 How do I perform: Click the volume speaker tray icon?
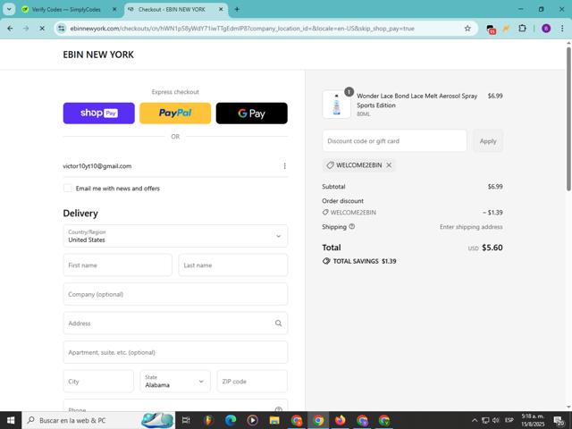(x=495, y=420)
